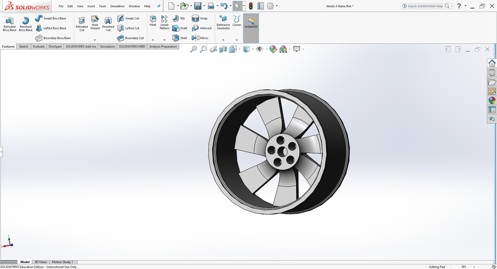Pin the menu bar with pushpin
Screen dimensions: 497x269
tap(159, 6)
